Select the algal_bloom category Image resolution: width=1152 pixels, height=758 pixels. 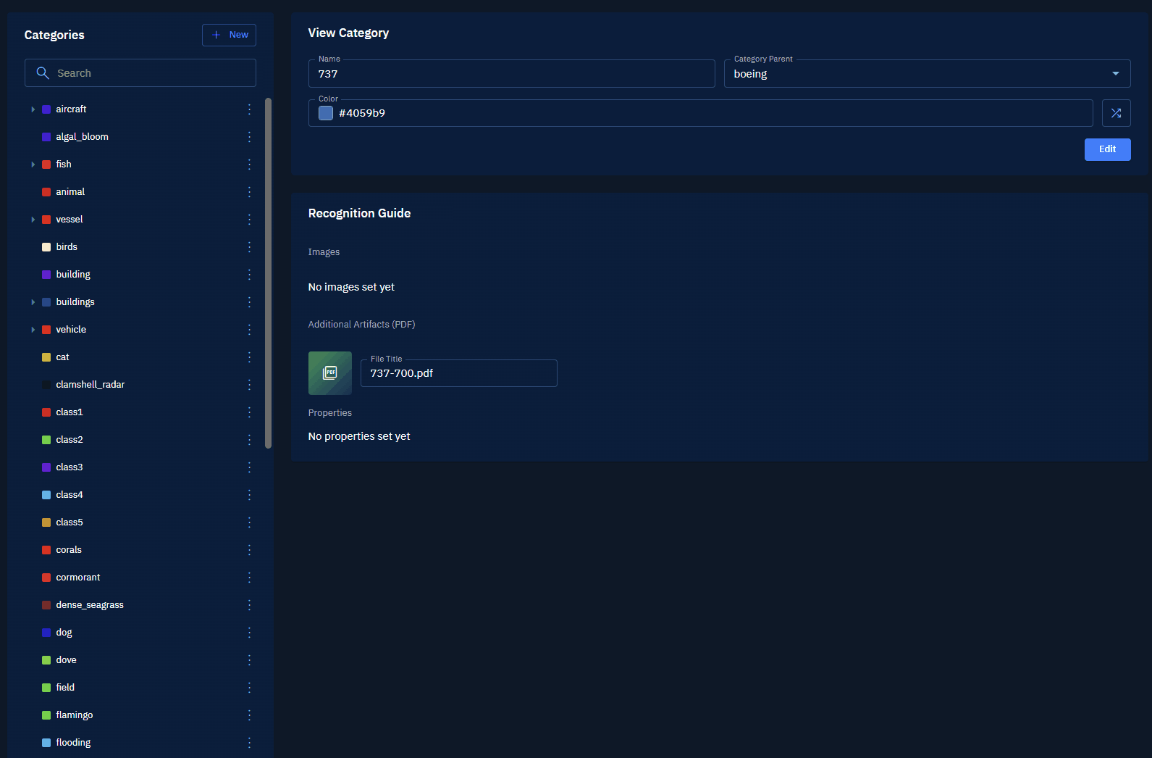[x=82, y=137]
